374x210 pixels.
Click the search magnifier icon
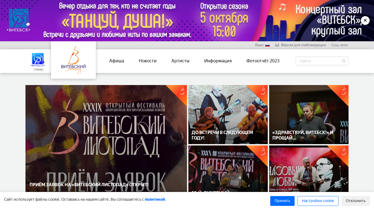tap(344, 61)
